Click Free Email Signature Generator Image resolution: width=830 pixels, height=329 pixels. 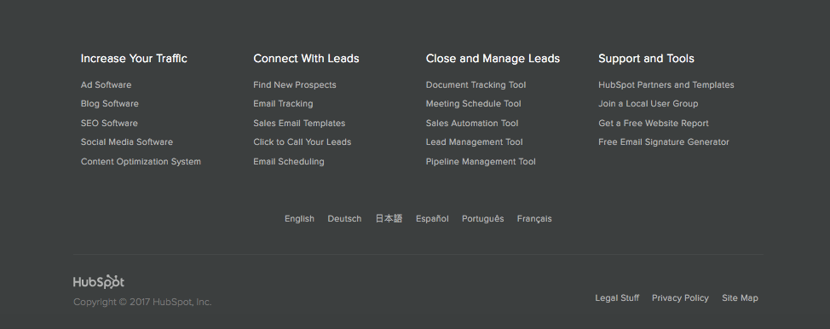click(x=663, y=142)
